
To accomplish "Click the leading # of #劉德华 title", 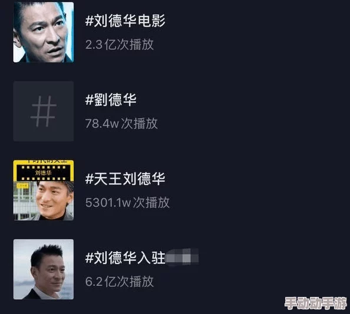I will [x=89, y=99].
